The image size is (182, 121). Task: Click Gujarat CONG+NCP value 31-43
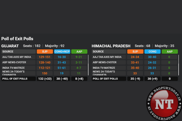pos(62,62)
